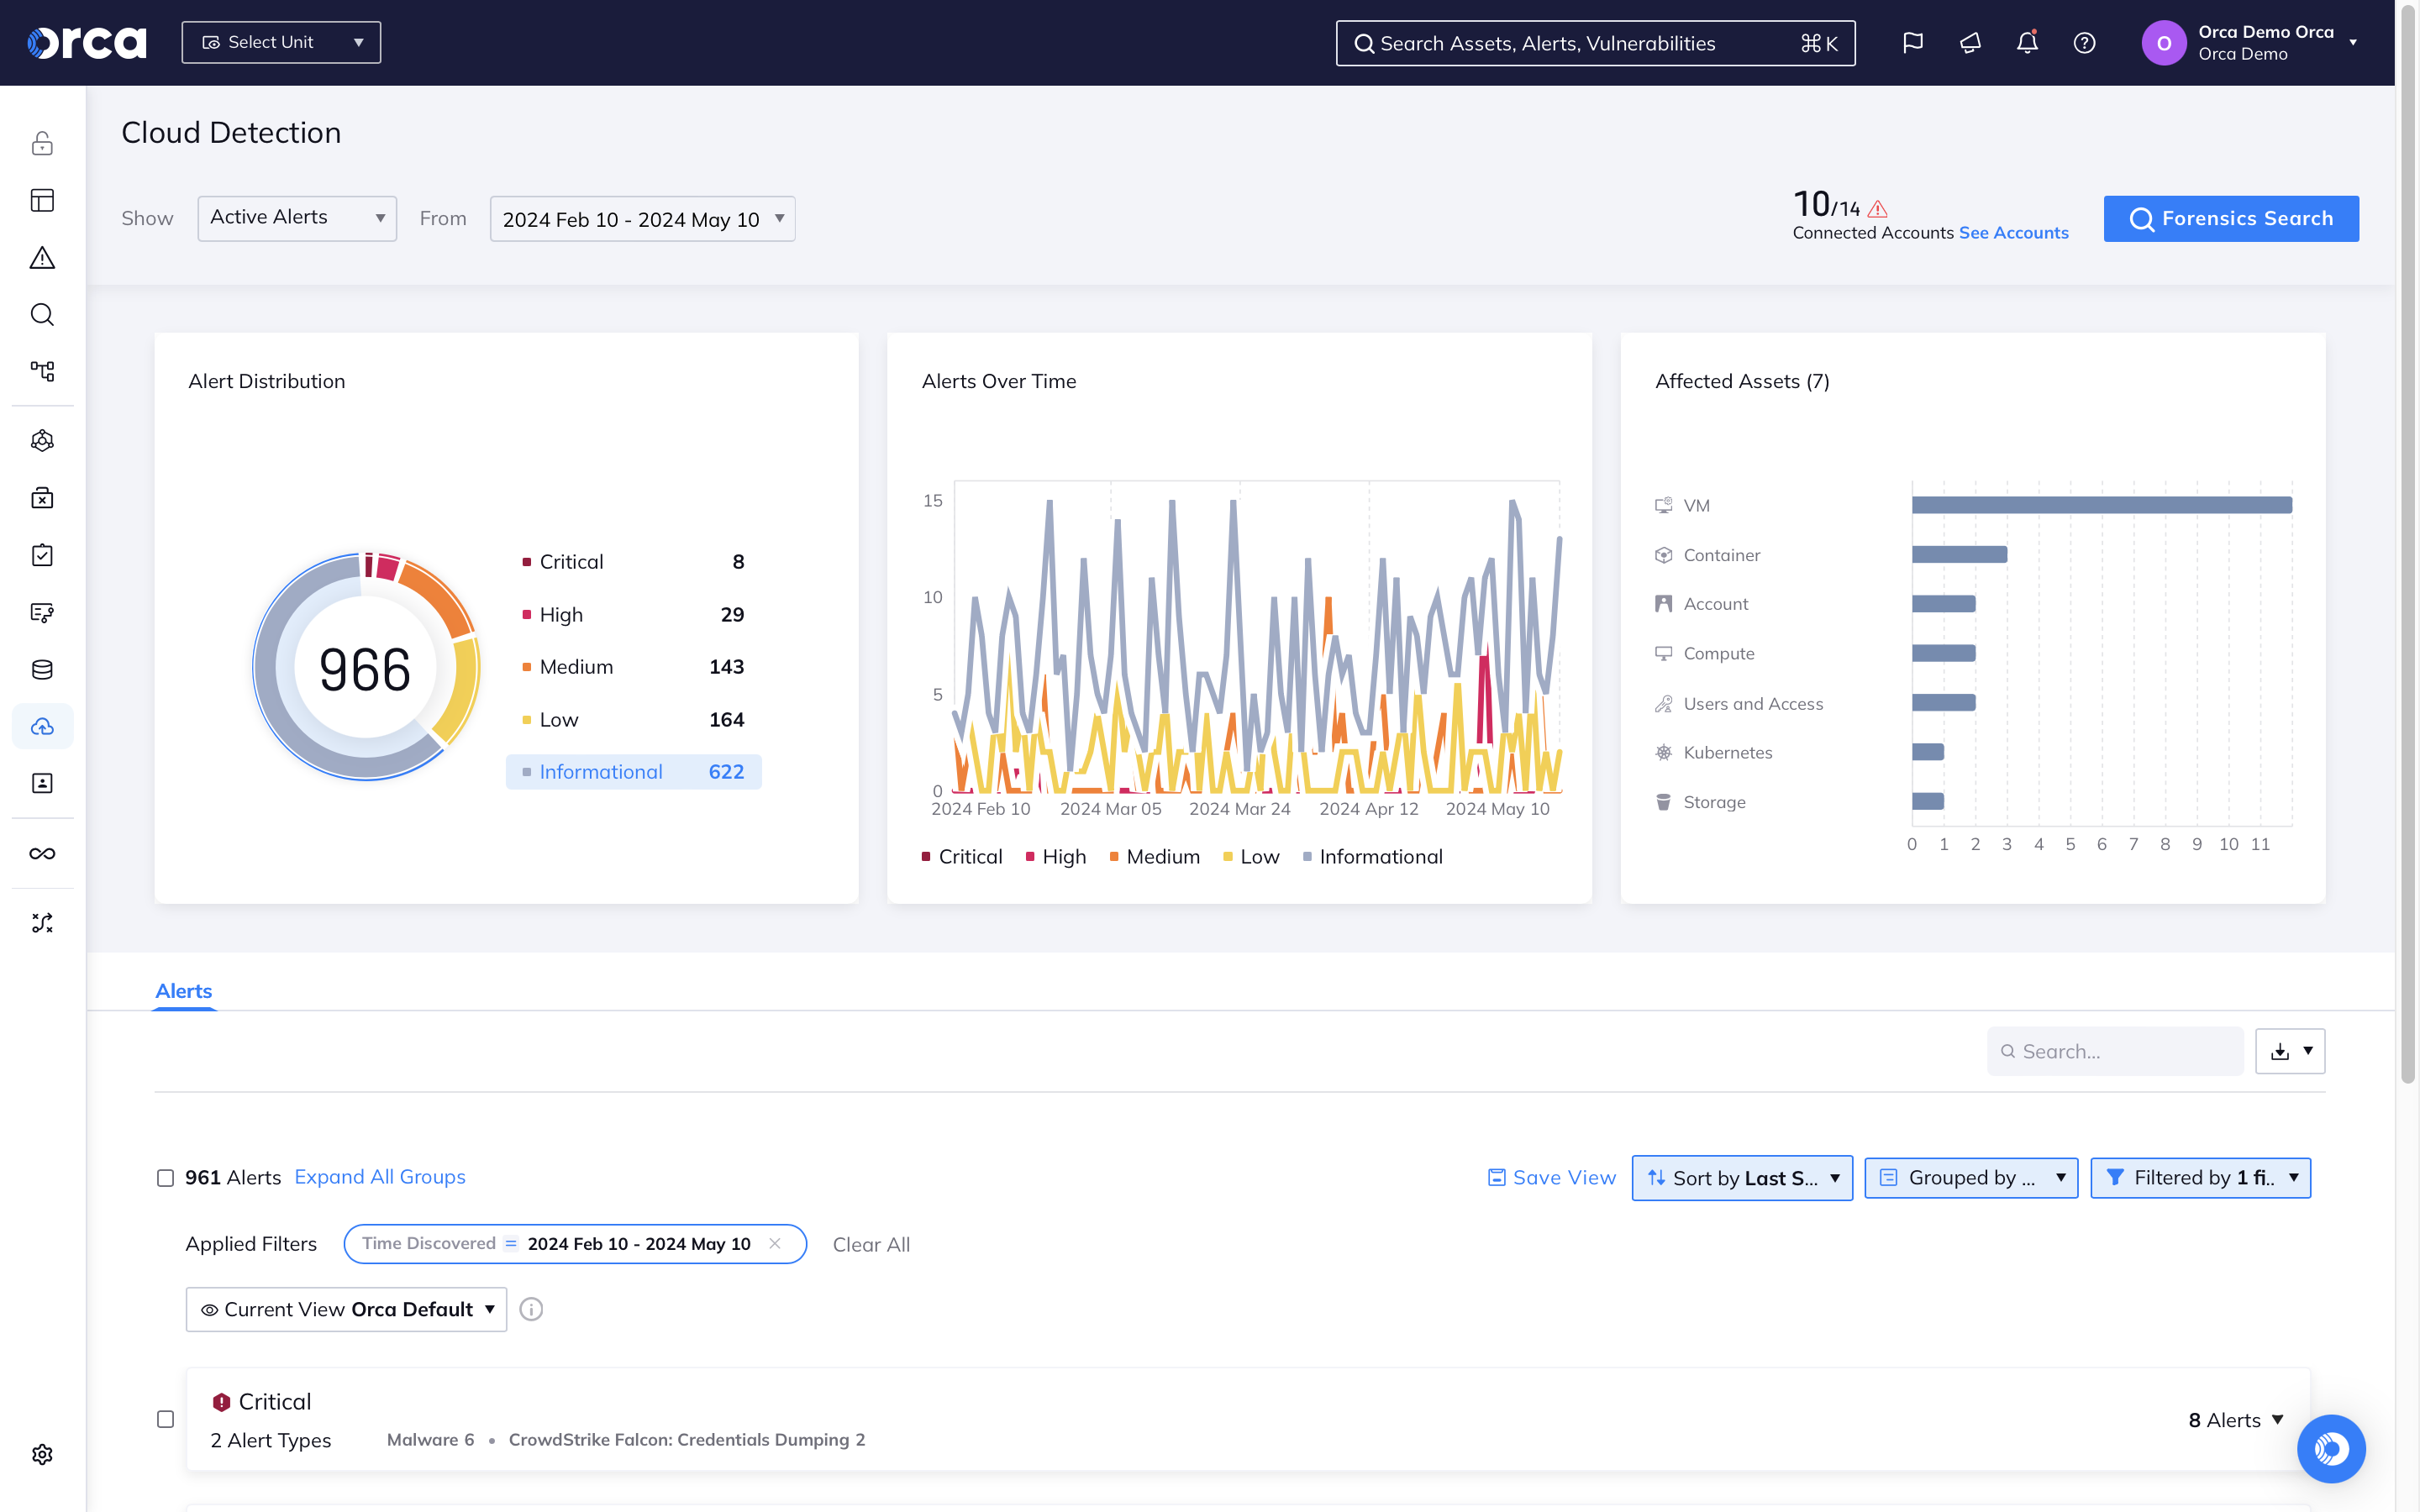Open the Active Alerts dropdown
Screen dimensions: 2420x1512
click(296, 218)
